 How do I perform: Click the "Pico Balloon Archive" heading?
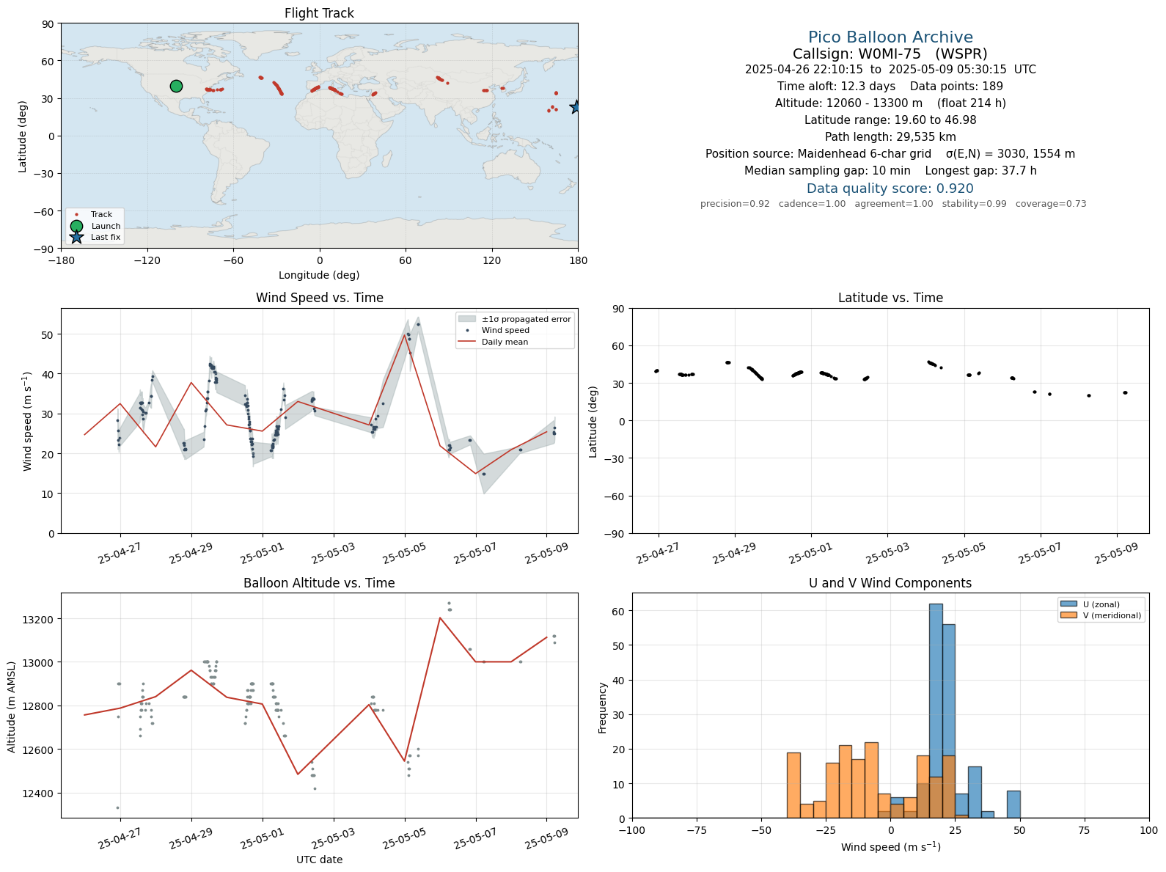pos(890,37)
